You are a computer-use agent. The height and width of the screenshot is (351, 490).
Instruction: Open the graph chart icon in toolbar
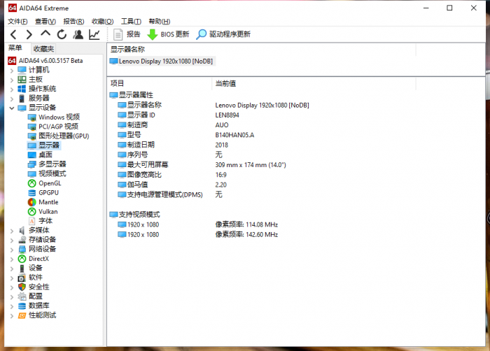point(94,34)
